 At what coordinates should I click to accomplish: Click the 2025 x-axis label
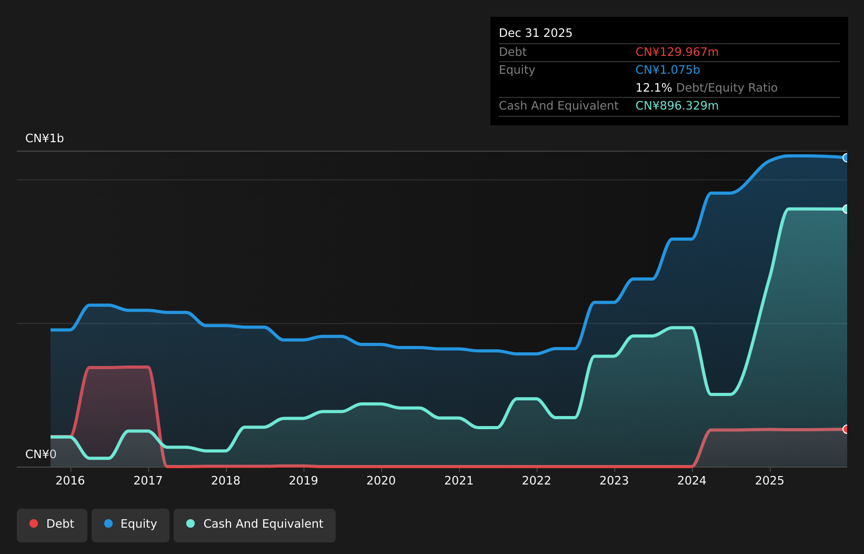click(770, 480)
